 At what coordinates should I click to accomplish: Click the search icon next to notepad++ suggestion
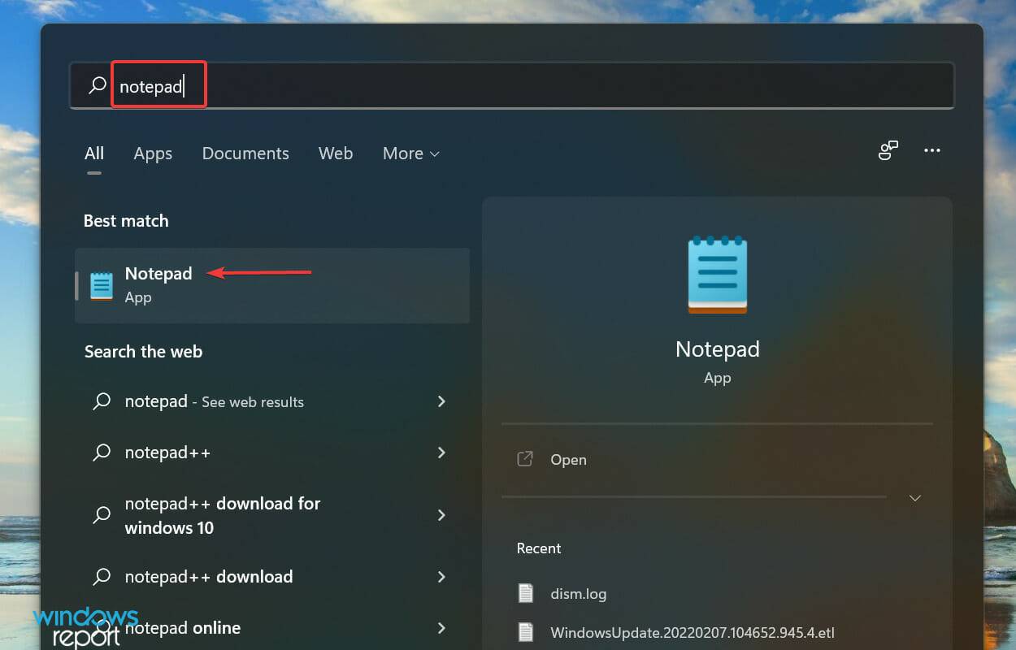pos(102,453)
